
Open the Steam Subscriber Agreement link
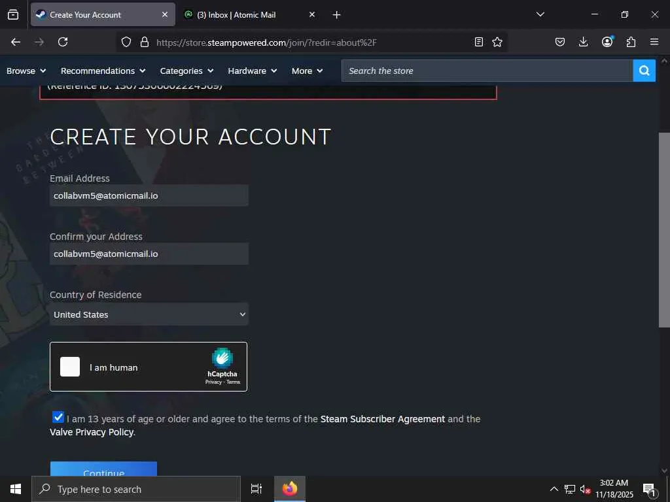(x=382, y=419)
